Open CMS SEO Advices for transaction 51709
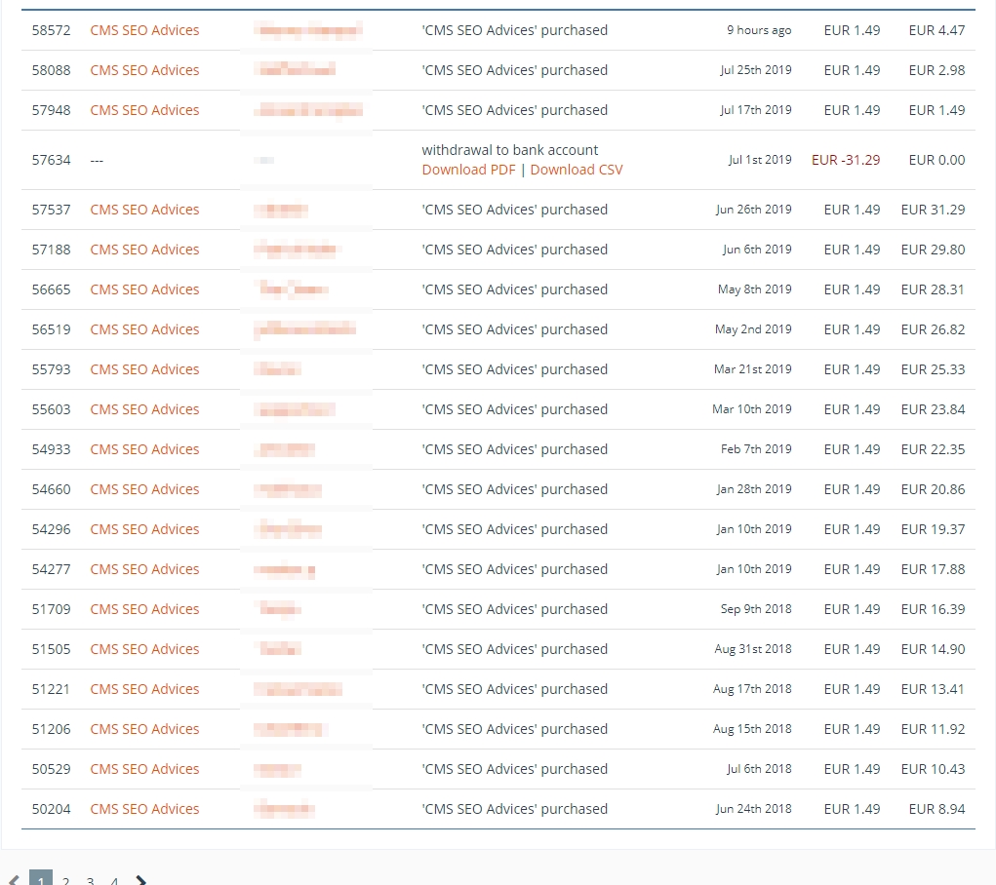Viewport: 996px width, 885px height. [x=144, y=609]
